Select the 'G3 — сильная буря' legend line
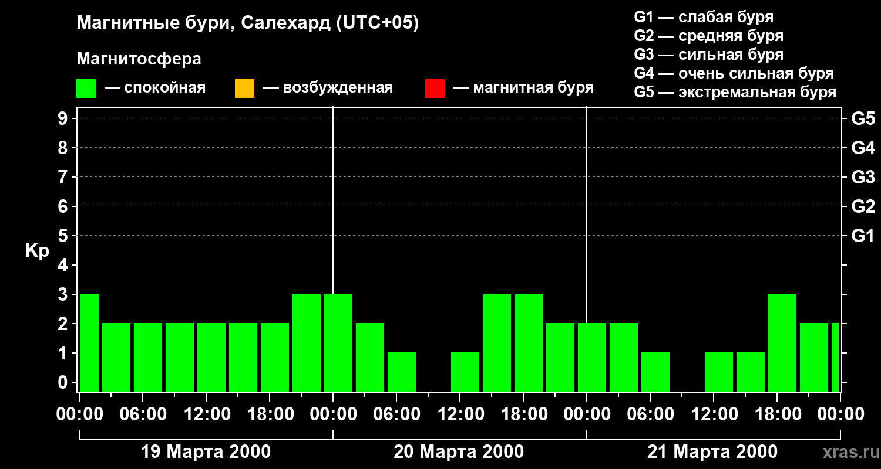 click(x=709, y=55)
